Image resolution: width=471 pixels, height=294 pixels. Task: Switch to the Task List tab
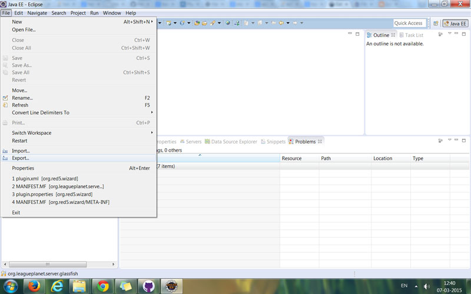(x=411, y=35)
